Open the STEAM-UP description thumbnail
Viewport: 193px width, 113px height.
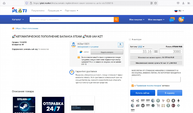[24, 105]
